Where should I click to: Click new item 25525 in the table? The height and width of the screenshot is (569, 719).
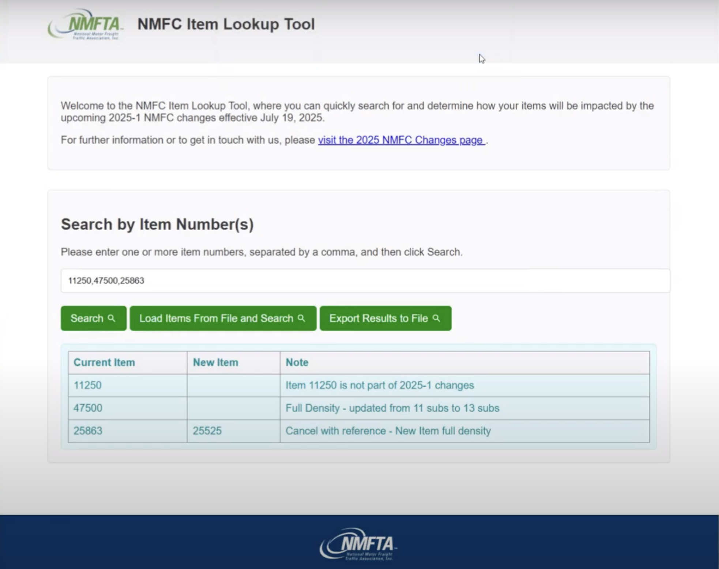pyautogui.click(x=207, y=431)
